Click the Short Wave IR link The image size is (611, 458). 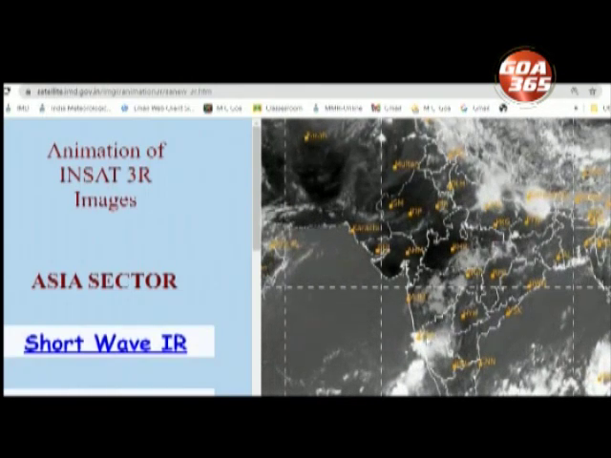point(105,343)
